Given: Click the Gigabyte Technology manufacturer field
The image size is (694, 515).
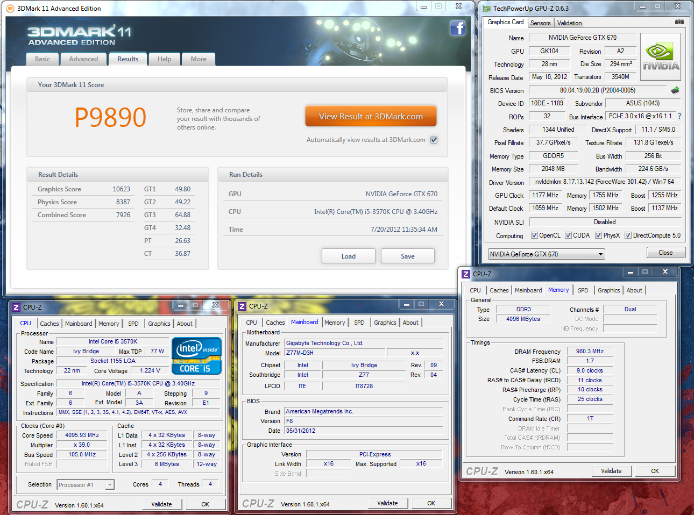Looking at the screenshot, I should [364, 343].
